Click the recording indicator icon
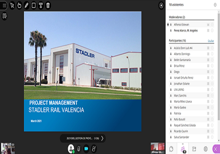The height and width of the screenshot is (154, 220). 161,5
